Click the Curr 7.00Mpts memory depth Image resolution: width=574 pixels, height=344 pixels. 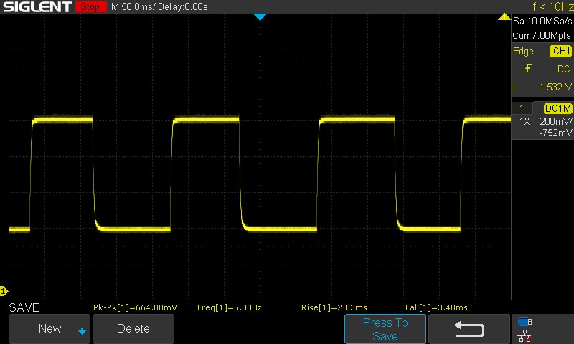(542, 35)
